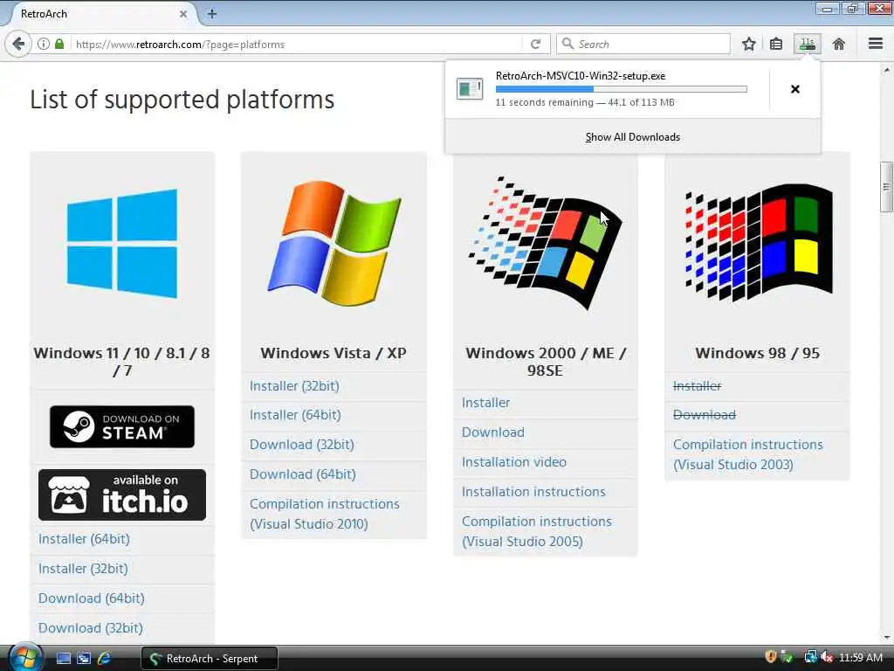Click struck-through Download for Windows 98 / 95

click(705, 415)
